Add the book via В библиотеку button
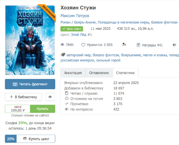The image size is (179, 145). [x=23, y=97]
